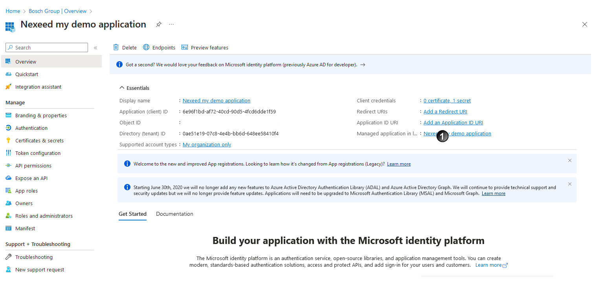
Task: Click the Branding & properties icon
Action: (x=8, y=115)
